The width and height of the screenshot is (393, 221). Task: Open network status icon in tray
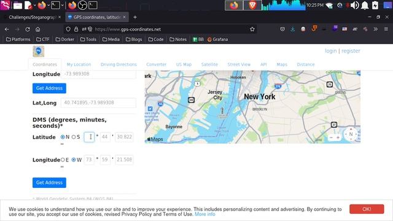tap(329, 6)
